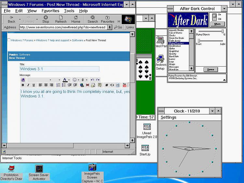This screenshot has width=244, height=183.
Task: Open the File menu
Action: [x=7, y=11]
